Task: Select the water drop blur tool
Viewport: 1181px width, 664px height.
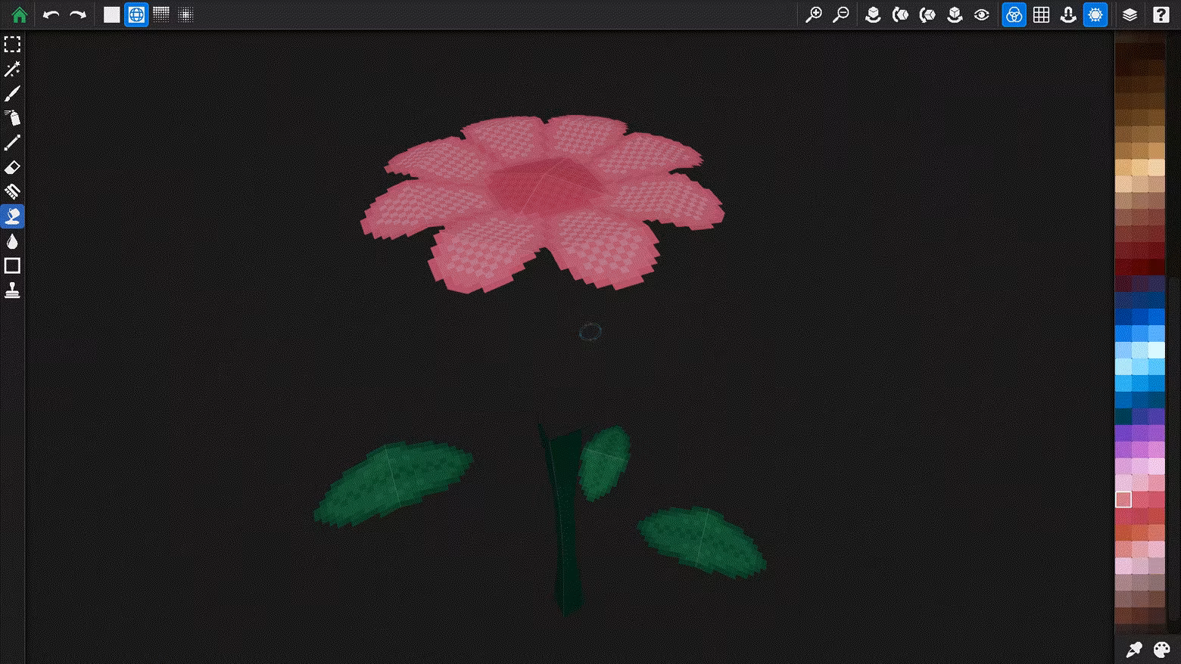Action: tap(12, 241)
